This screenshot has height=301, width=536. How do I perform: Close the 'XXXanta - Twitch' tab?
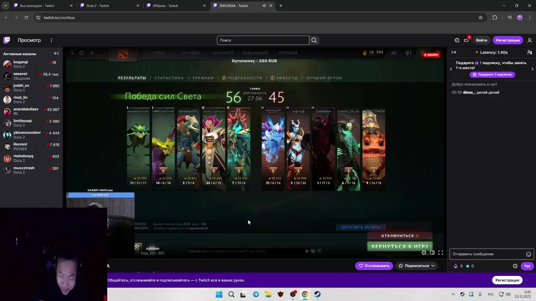(204, 6)
